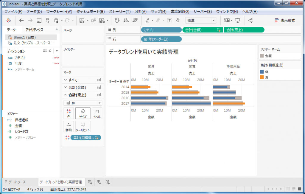Click the search icon in ディメンション header
305x194 pixels.
pyautogui.click(x=50, y=51)
